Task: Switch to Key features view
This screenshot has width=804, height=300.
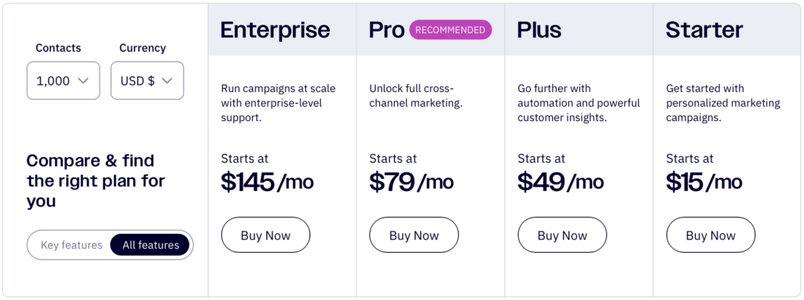Action: 71,245
